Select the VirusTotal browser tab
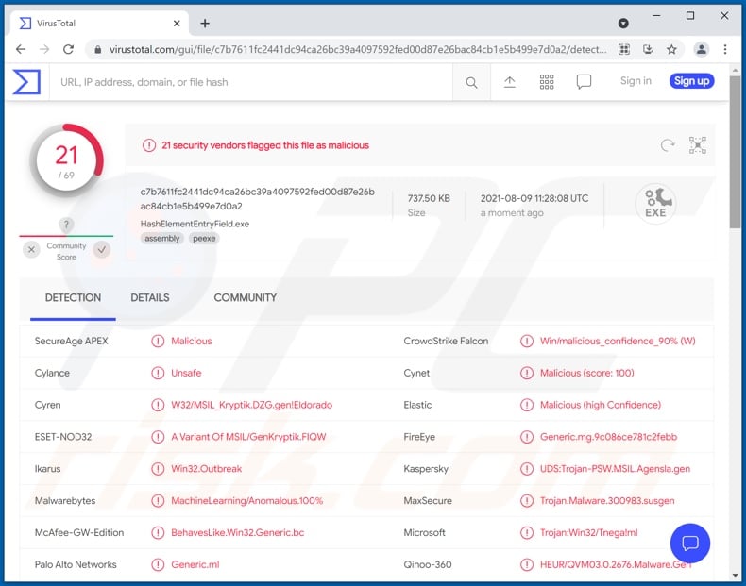Viewport: 746px width, 586px height. pos(99,24)
